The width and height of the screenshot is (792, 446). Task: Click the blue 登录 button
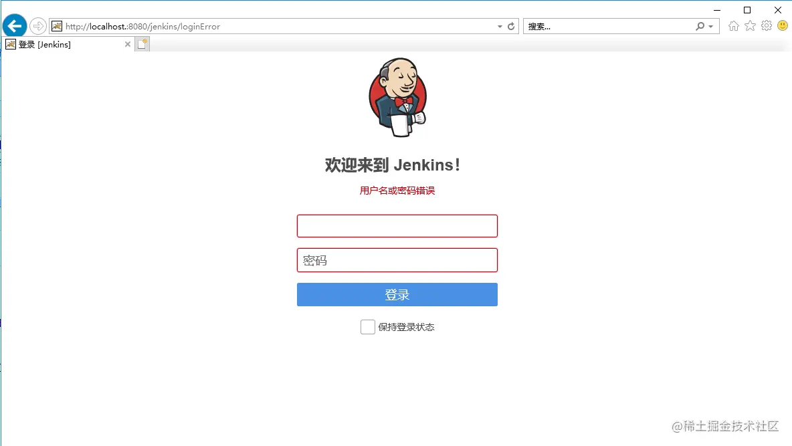pos(397,294)
